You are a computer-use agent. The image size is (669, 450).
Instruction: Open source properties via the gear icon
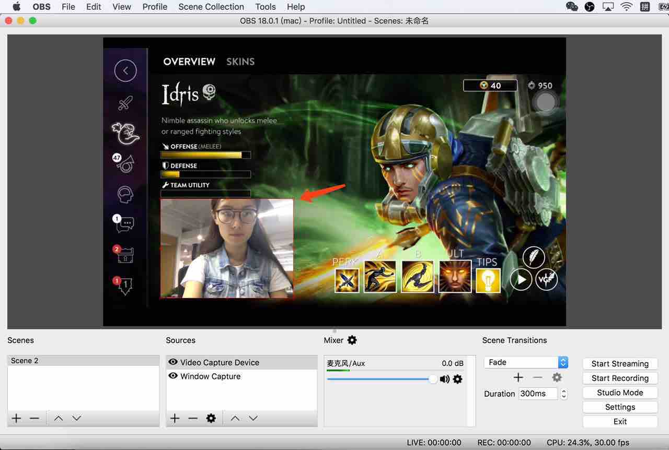[211, 418]
